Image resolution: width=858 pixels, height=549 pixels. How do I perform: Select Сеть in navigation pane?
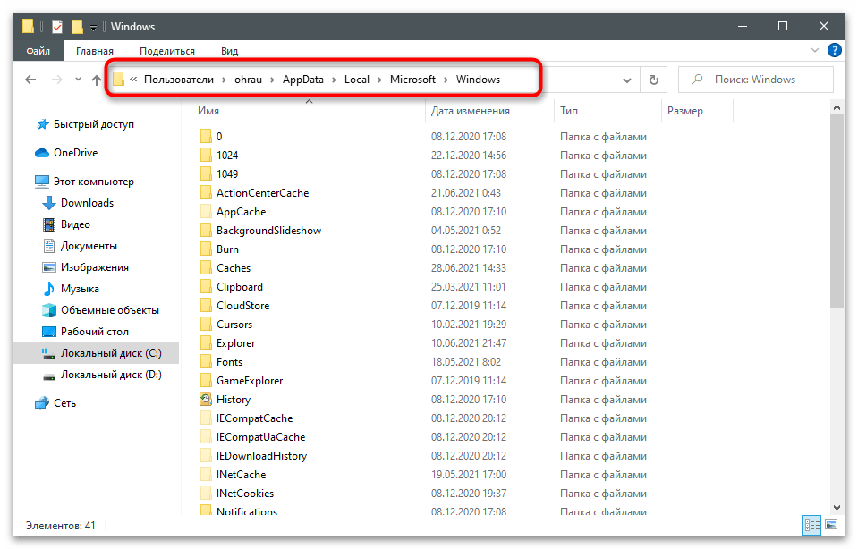tap(64, 403)
